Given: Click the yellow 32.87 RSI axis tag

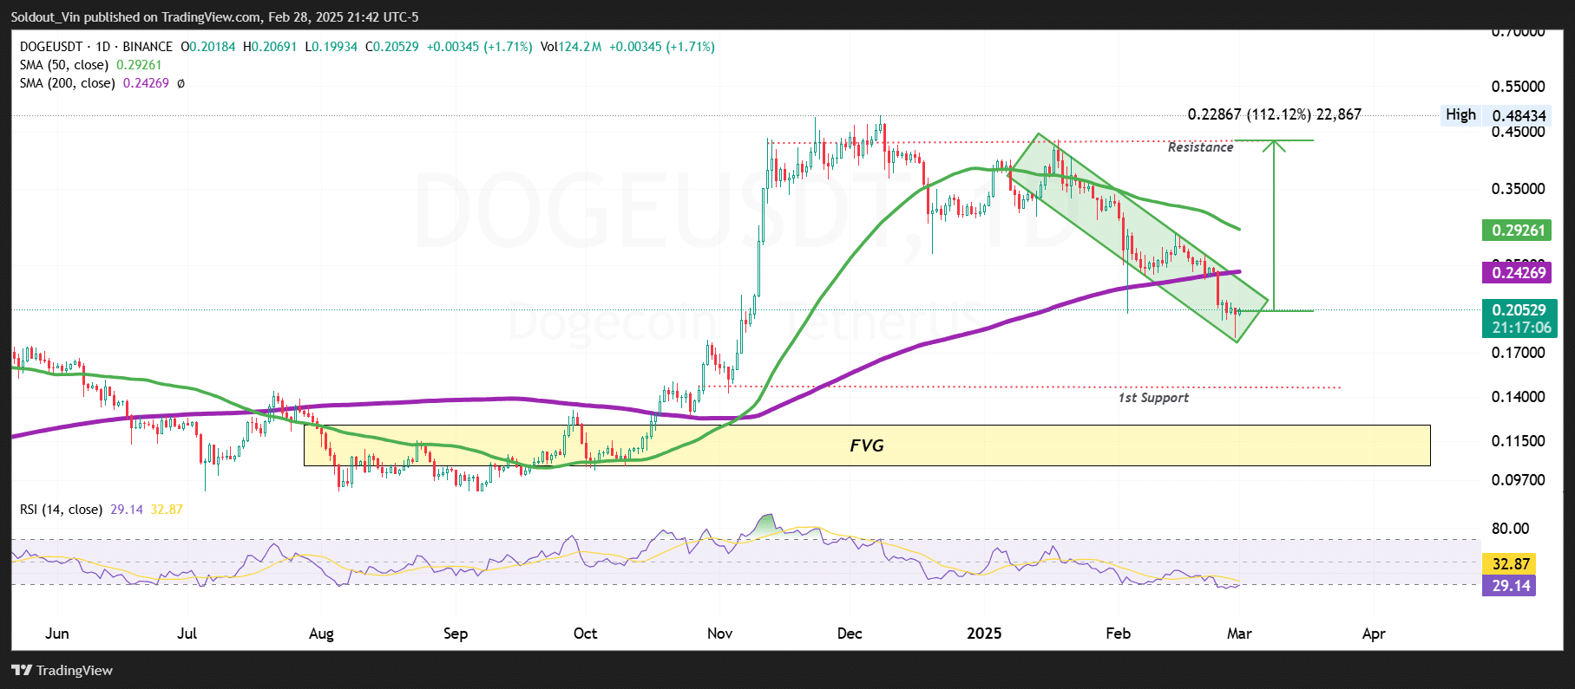Looking at the screenshot, I should [x=1509, y=564].
